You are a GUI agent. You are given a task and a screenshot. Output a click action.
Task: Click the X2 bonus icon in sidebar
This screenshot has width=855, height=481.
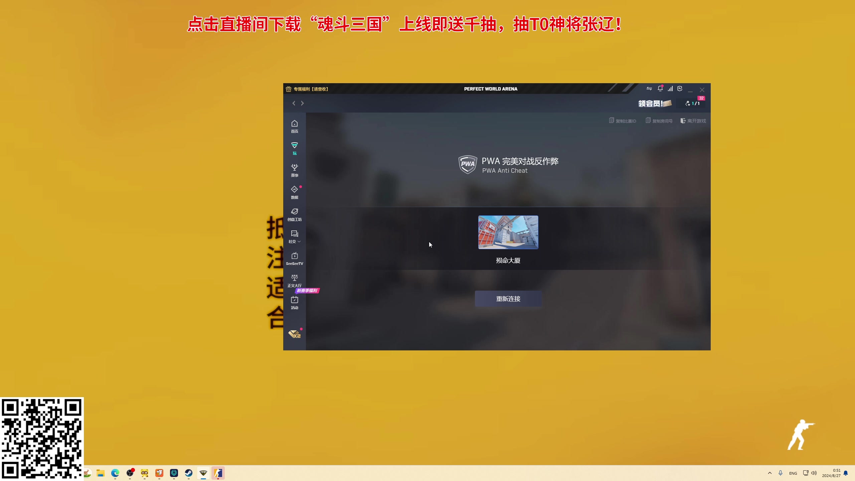[x=295, y=334]
